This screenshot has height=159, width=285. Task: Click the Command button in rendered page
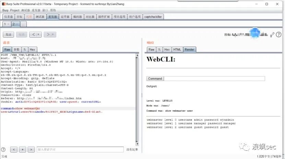click(155, 78)
